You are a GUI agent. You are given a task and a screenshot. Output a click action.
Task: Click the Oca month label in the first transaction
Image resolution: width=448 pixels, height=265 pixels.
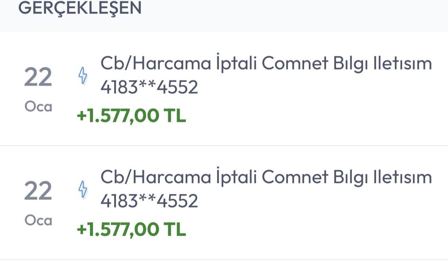(x=38, y=107)
